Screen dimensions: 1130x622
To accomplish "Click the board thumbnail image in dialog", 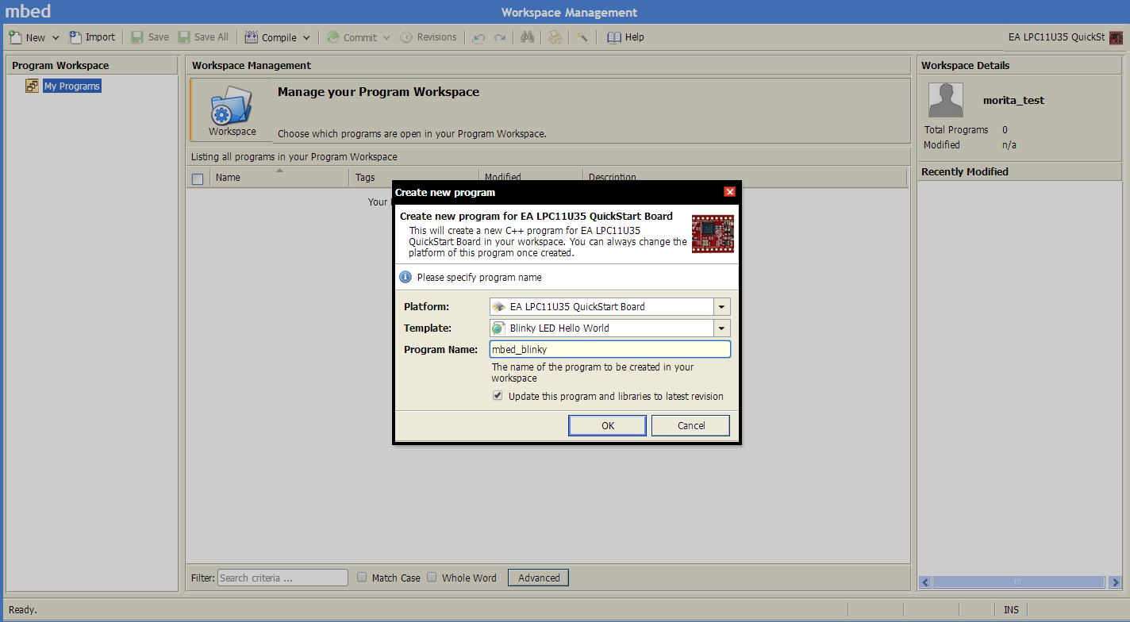I will click(x=713, y=233).
